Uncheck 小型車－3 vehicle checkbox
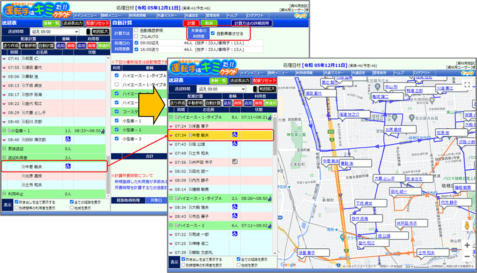Viewport: 477px width, 273px height. tap(117, 139)
